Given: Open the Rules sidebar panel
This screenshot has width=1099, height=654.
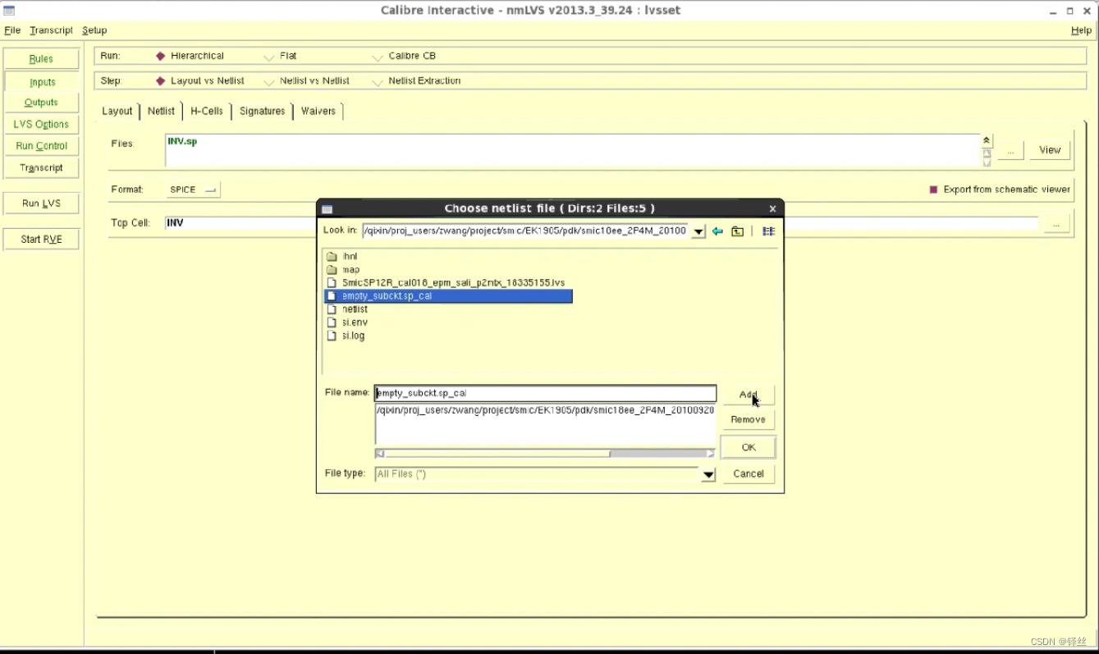Looking at the screenshot, I should pos(41,59).
